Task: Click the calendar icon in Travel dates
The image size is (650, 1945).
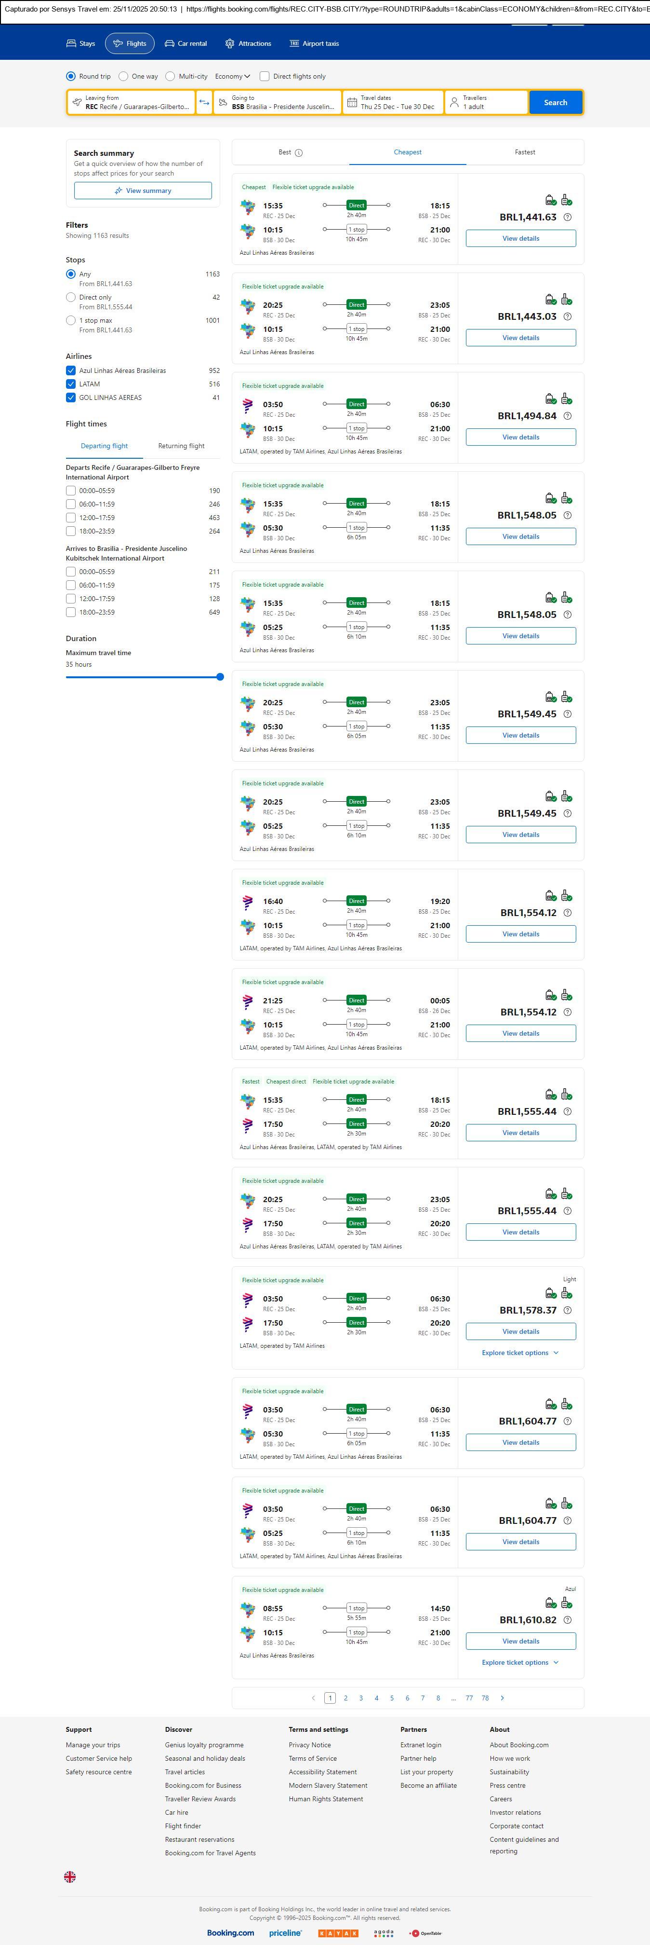Action: (352, 103)
